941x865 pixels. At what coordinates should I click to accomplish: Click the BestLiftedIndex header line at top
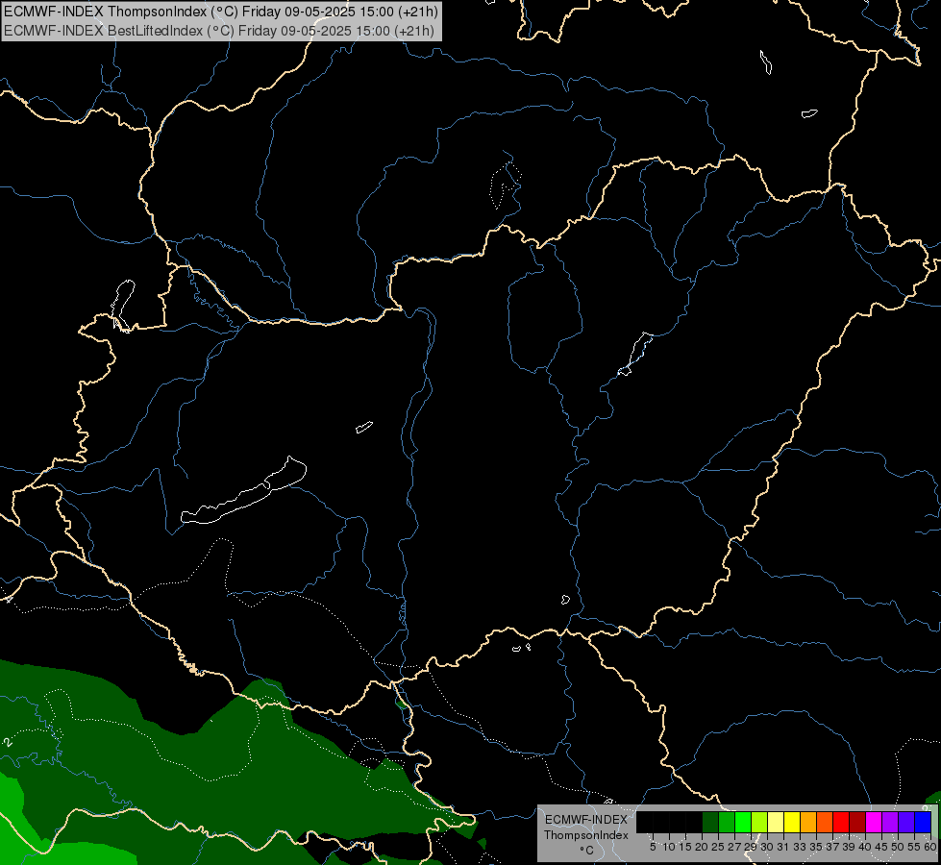click(x=219, y=31)
